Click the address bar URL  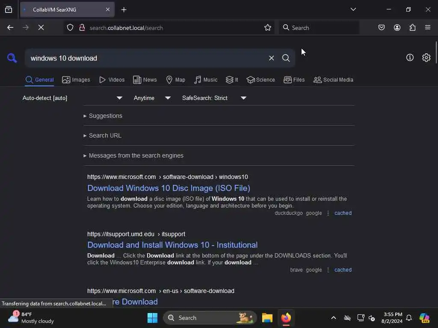pyautogui.click(x=126, y=28)
